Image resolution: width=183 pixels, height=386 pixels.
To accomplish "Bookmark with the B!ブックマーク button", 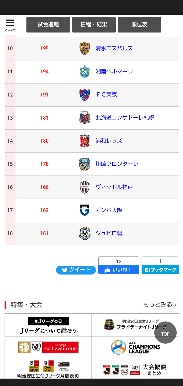I will click(160, 270).
